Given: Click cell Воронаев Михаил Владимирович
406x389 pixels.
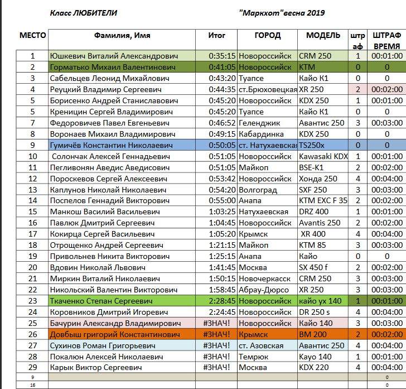Looking at the screenshot, I should point(122,134).
